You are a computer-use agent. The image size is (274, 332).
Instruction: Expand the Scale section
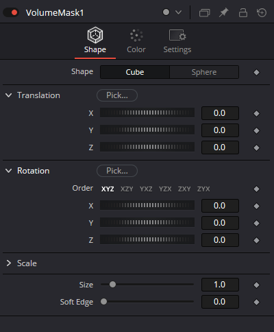(x=9, y=263)
